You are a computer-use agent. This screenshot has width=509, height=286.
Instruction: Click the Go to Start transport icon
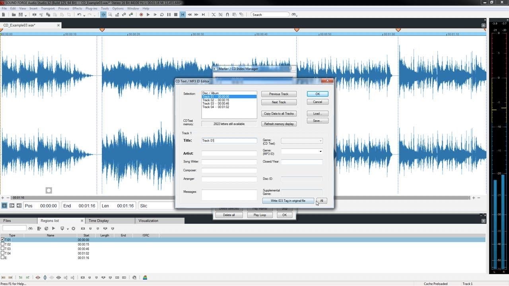tap(183, 15)
